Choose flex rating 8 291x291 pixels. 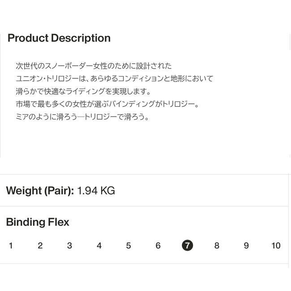click(x=217, y=245)
